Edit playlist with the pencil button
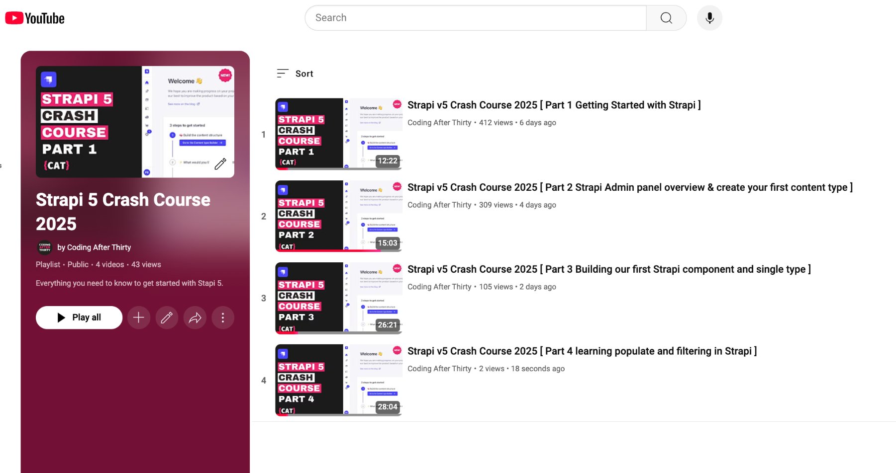Image resolution: width=896 pixels, height=473 pixels. 167,317
